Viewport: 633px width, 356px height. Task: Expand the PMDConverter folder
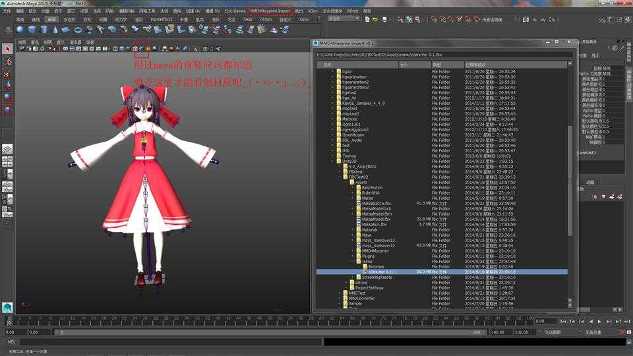(340, 298)
